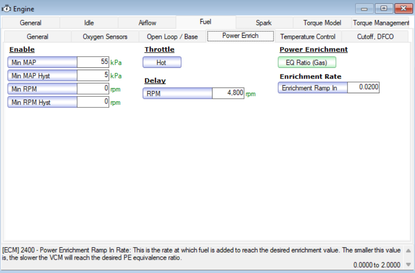415x273 pixels.
Task: Click the Delay RPM label button
Action: point(177,94)
